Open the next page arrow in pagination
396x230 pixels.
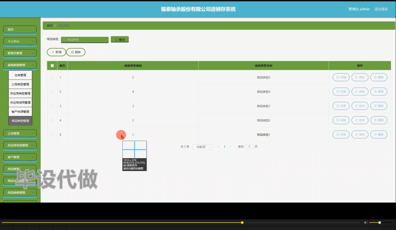tap(231, 147)
